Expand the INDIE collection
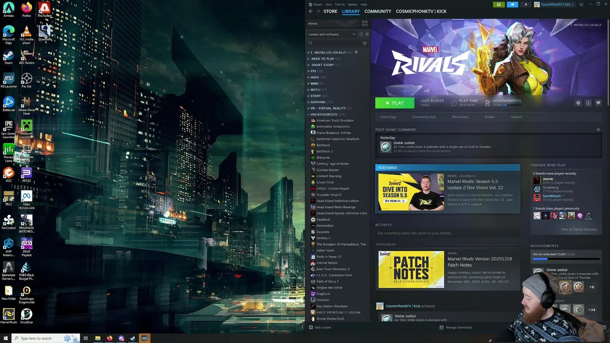Image resolution: width=610 pixels, height=343 pixels. pos(316,77)
